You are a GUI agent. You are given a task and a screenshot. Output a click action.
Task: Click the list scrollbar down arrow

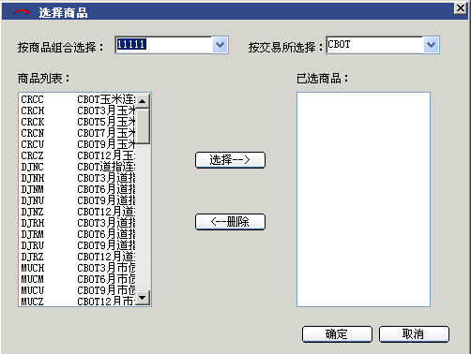[143, 298]
